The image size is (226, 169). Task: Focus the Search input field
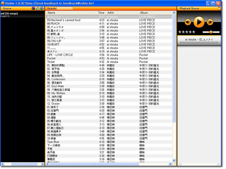tap(65, 8)
